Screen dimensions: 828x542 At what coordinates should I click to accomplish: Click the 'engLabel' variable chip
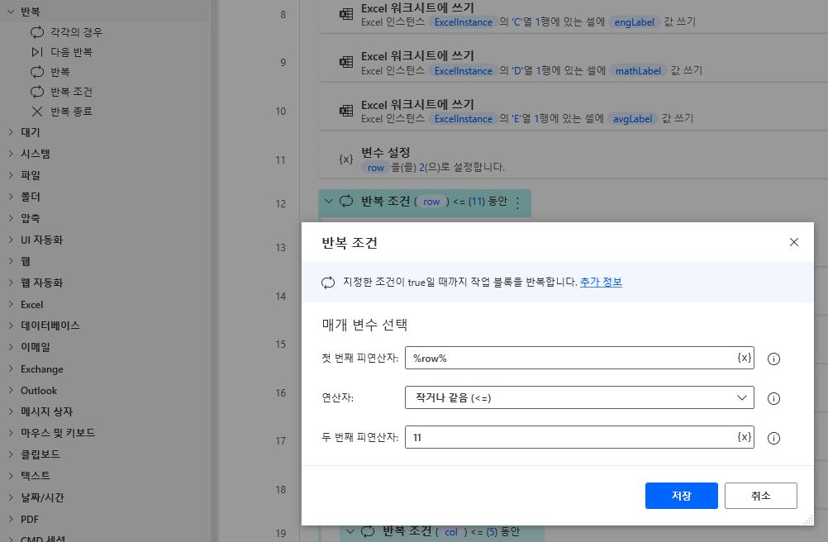coord(634,22)
